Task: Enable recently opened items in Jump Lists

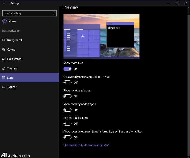Action: click(67, 137)
